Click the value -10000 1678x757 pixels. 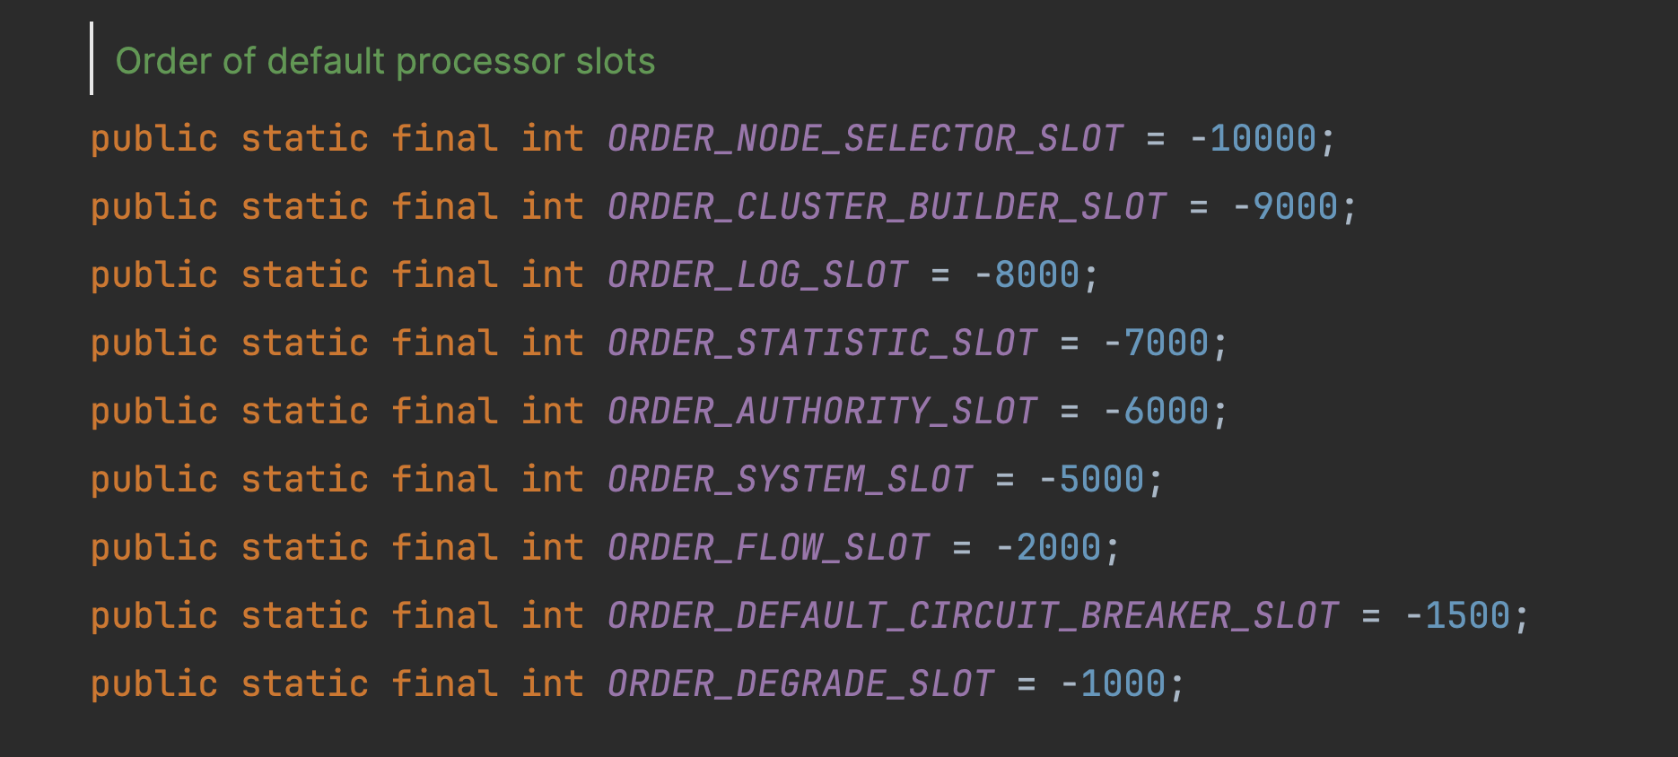(x=1253, y=139)
